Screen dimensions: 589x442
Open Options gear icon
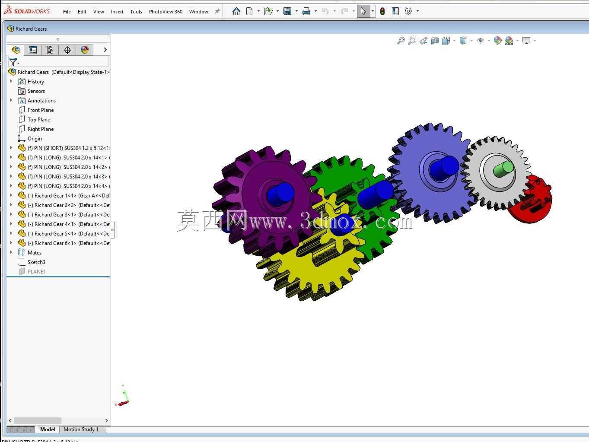408,11
